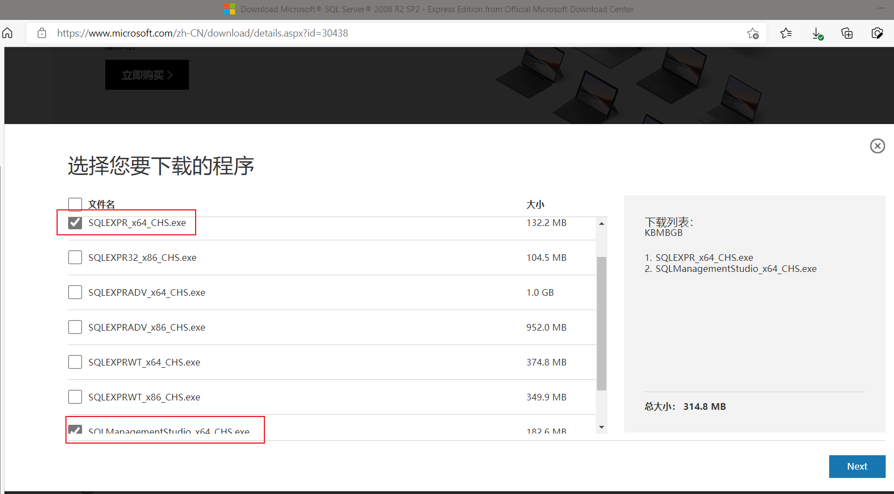Focus the address bar URL

click(x=202, y=33)
